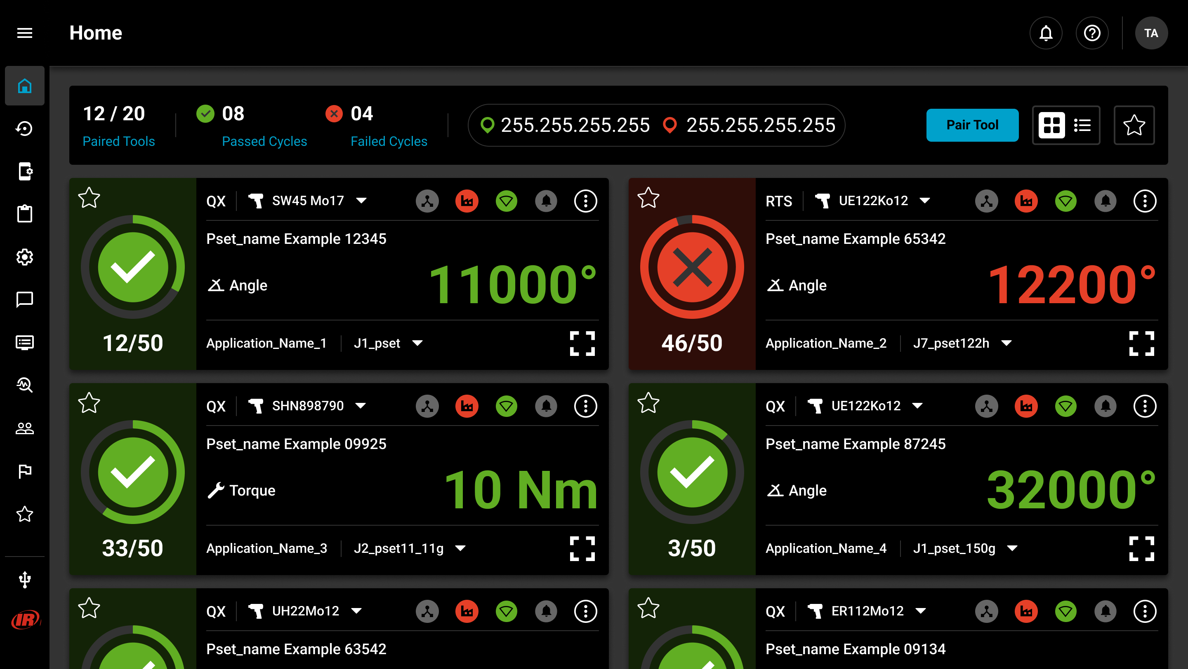Viewport: 1188px width, 669px height.
Task: Open more options on SHN898790 card
Action: [585, 406]
